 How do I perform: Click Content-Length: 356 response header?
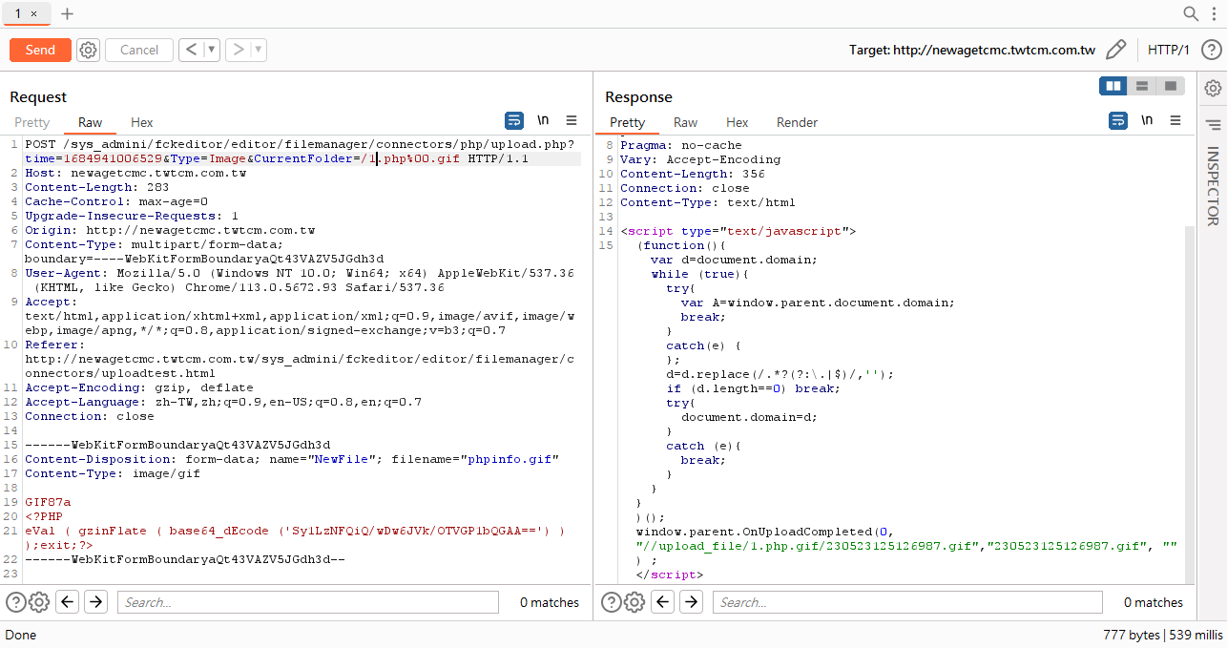[692, 174]
